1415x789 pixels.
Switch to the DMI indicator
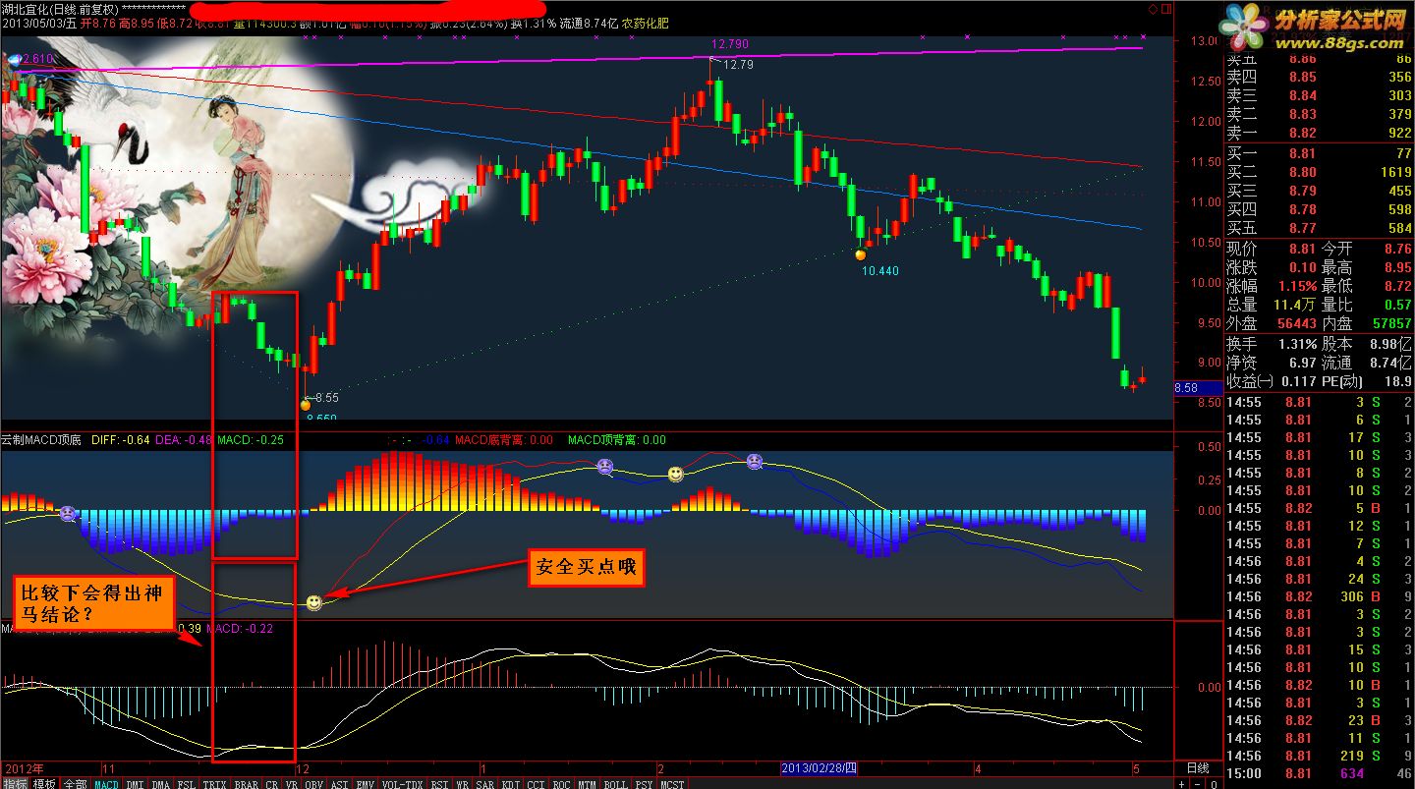tap(135, 784)
